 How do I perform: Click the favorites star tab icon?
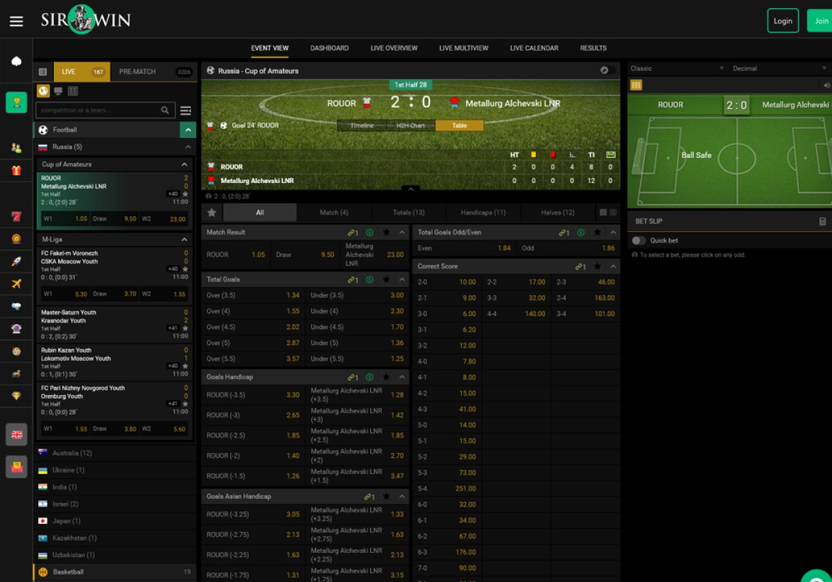coord(212,213)
